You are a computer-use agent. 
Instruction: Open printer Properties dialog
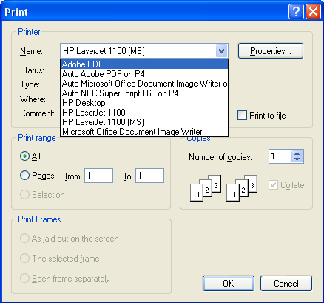coord(271,51)
